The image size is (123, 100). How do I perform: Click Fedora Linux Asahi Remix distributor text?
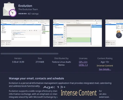[61, 63]
